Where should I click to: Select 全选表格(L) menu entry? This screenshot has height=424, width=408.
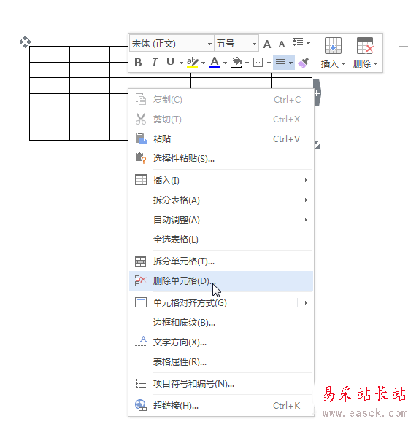221,240
